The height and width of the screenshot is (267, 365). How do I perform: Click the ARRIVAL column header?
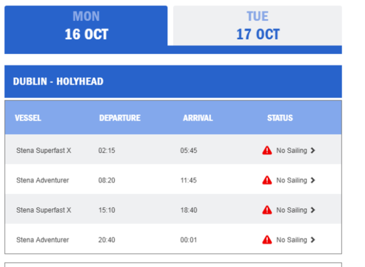(x=198, y=118)
